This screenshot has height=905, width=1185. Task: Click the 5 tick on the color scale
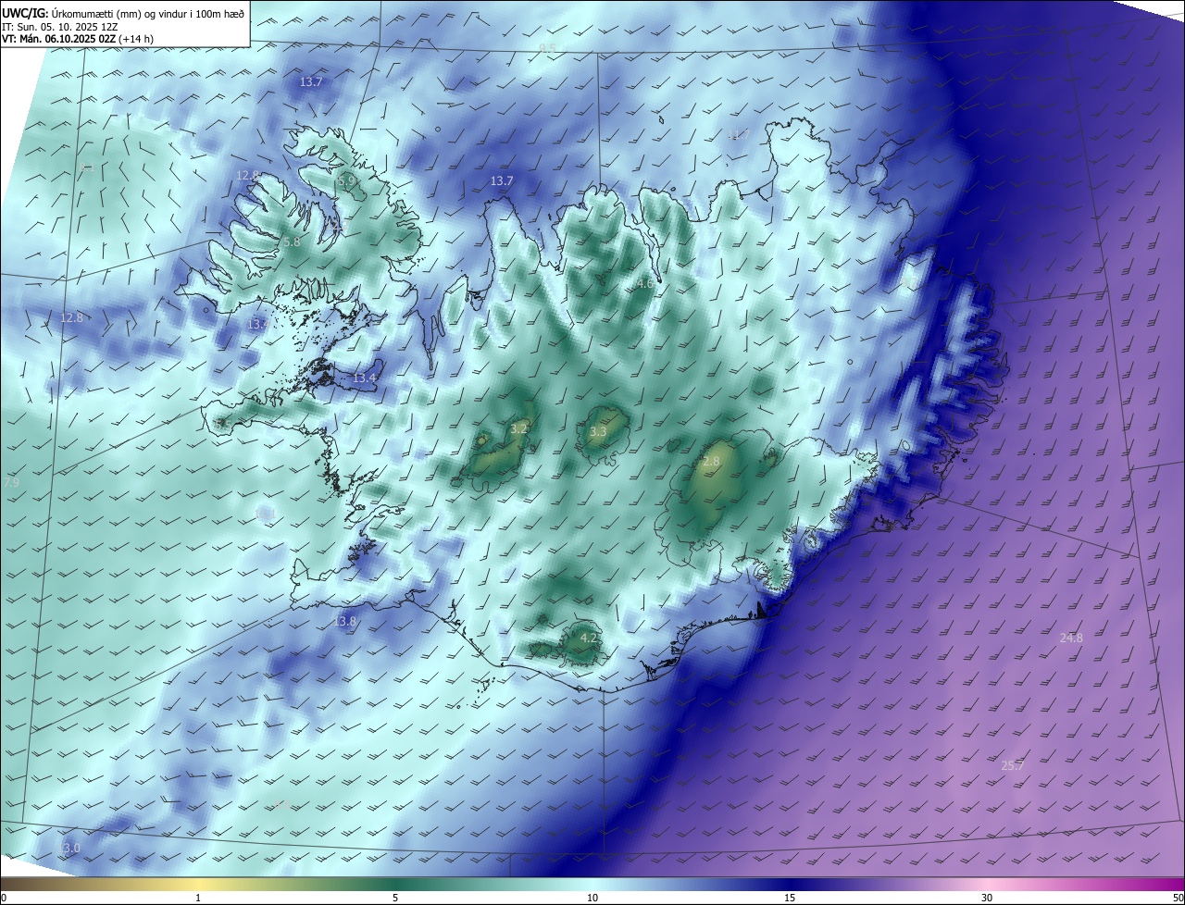[395, 899]
